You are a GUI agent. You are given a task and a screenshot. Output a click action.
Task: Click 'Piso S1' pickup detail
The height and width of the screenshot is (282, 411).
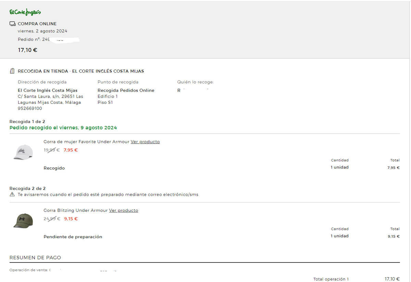pyautogui.click(x=105, y=102)
